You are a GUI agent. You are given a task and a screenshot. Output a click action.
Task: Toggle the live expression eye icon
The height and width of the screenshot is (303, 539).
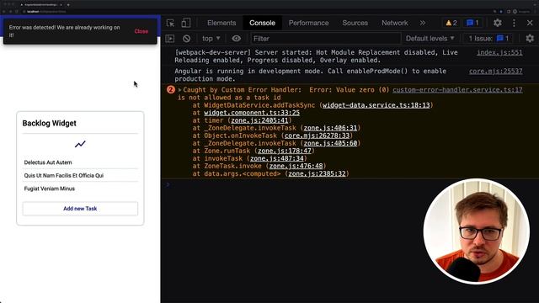click(236, 39)
